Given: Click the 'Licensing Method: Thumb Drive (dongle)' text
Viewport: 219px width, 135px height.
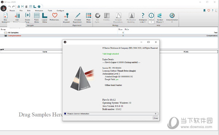Looking at the screenshot, I should pos(119,71).
